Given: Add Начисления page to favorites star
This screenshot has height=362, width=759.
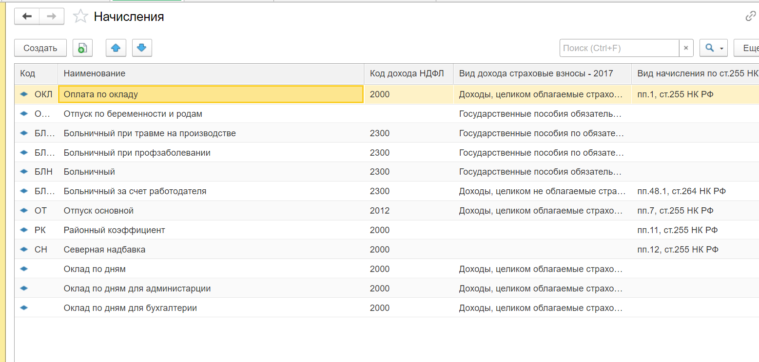Looking at the screenshot, I should pyautogui.click(x=79, y=17).
